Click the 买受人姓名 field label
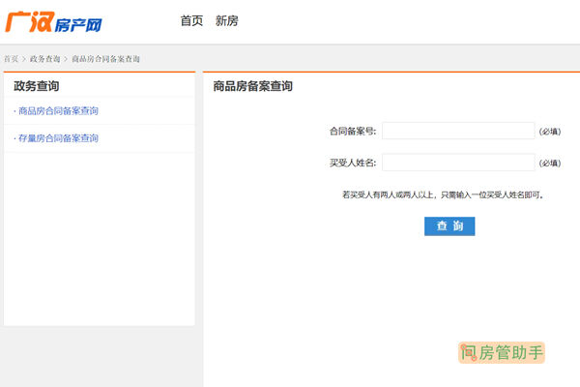 (x=353, y=163)
